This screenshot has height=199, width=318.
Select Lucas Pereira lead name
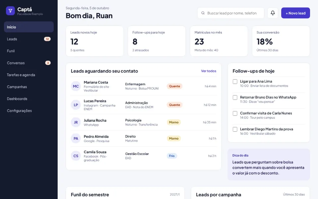click(x=95, y=101)
